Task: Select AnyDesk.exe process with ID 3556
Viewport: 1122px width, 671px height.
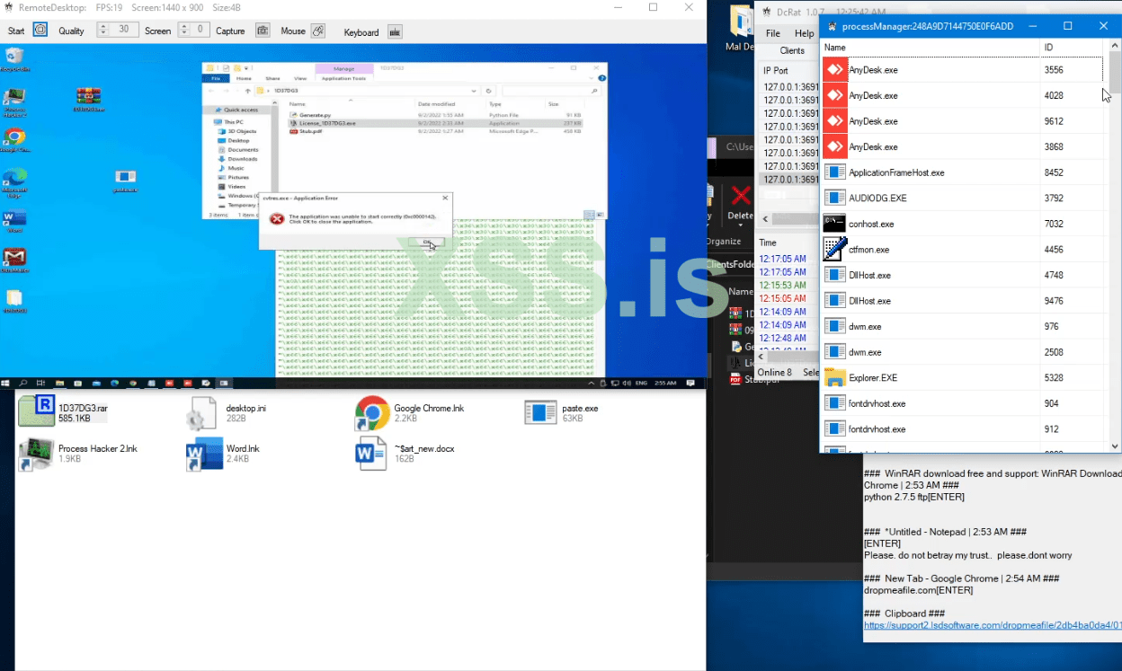Action: 963,70
